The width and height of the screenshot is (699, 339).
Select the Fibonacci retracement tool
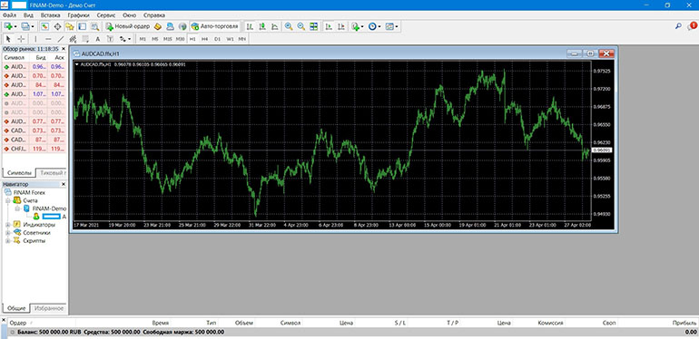(x=85, y=39)
